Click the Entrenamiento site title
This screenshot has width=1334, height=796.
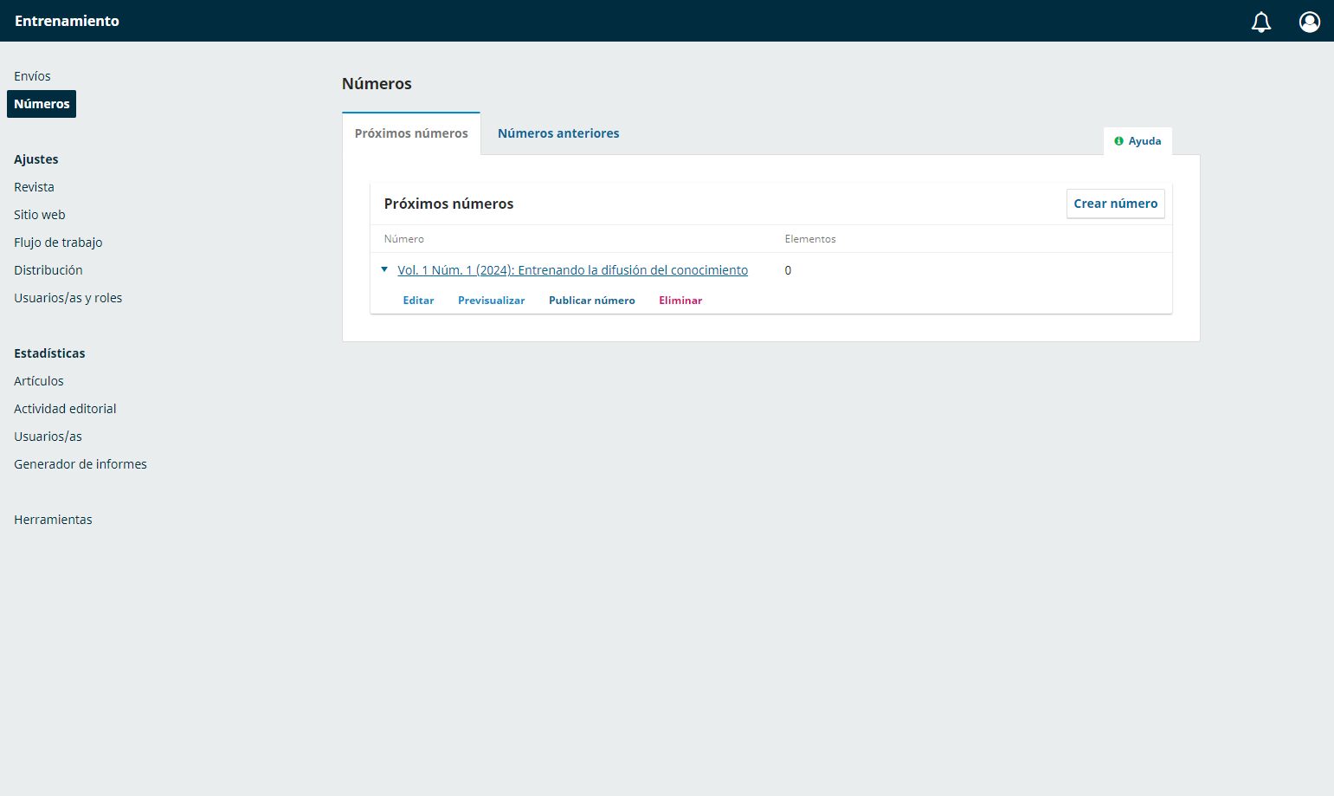pos(67,21)
